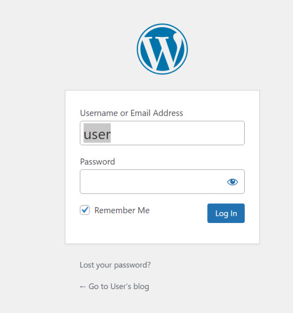Click the Remember Me label text
Screen dimensions: 293x313
pos(122,210)
